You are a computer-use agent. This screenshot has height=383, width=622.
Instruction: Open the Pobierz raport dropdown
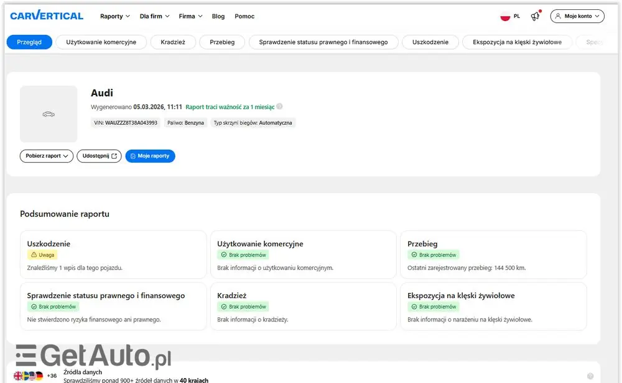click(x=47, y=156)
